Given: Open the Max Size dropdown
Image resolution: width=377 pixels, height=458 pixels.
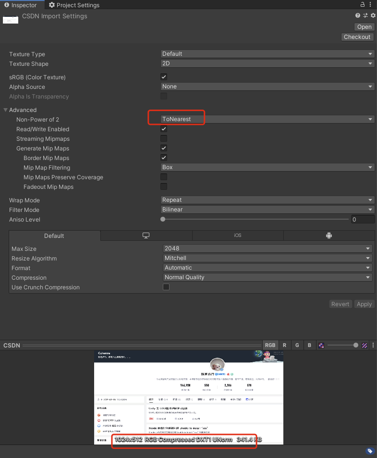Looking at the screenshot, I should (x=268, y=248).
